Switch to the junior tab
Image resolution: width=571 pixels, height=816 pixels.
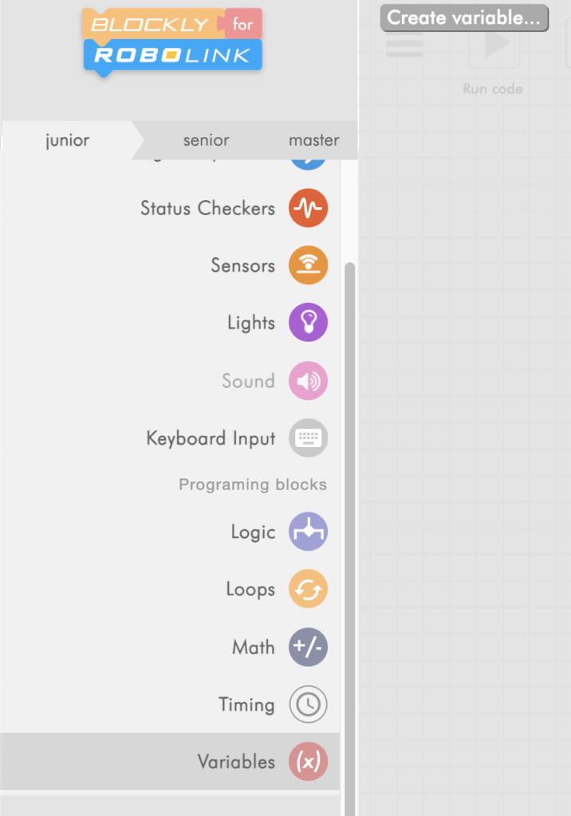pos(68,140)
